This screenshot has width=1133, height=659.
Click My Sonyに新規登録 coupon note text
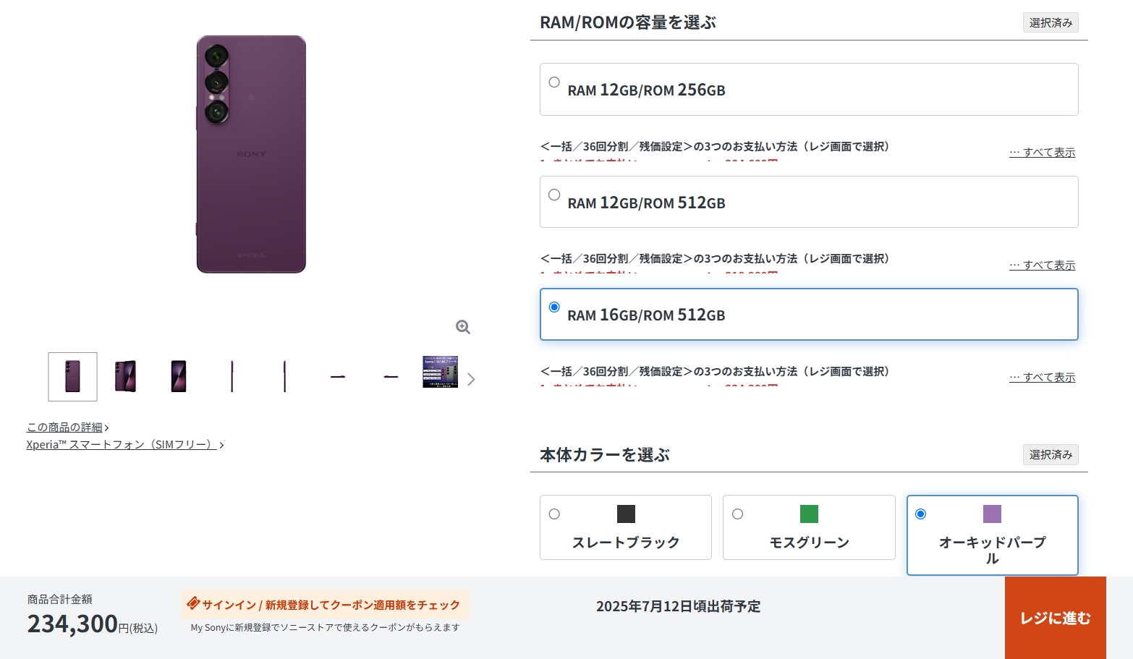point(325,627)
